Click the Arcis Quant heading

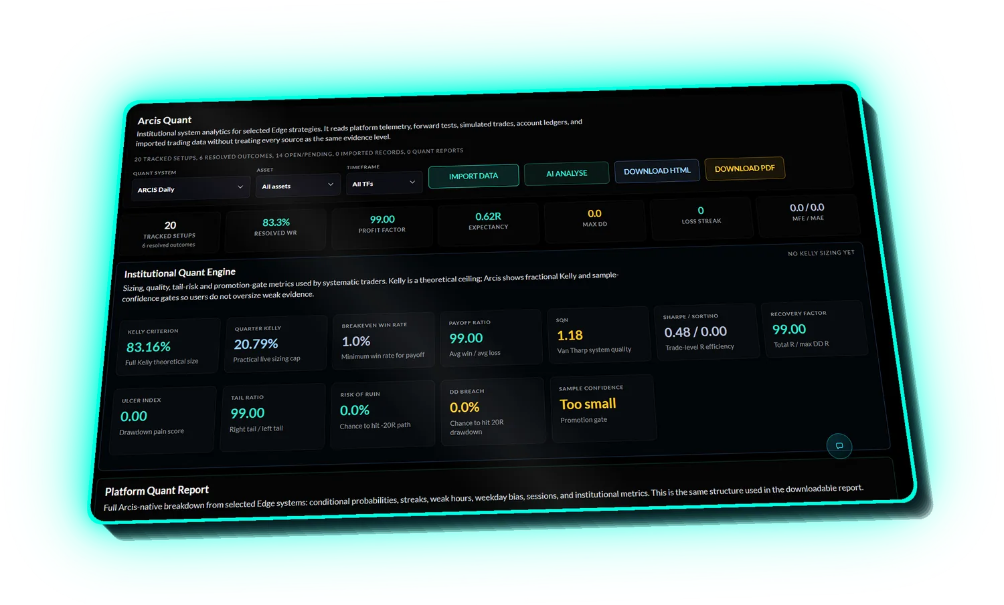(x=165, y=120)
